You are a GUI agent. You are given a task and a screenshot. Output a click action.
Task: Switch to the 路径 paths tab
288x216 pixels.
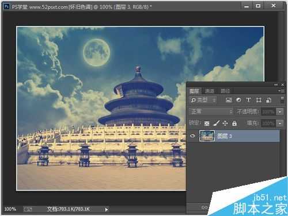[225, 91]
